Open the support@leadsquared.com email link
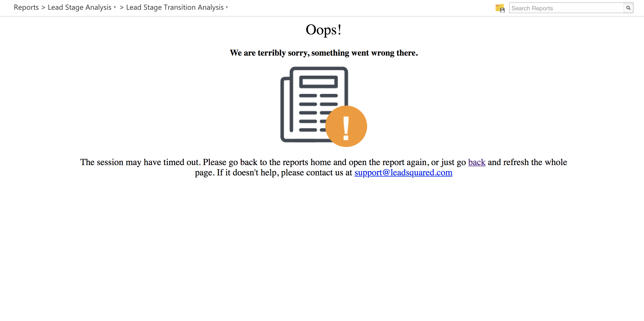Screen dimensions: 644x321 click(403, 173)
